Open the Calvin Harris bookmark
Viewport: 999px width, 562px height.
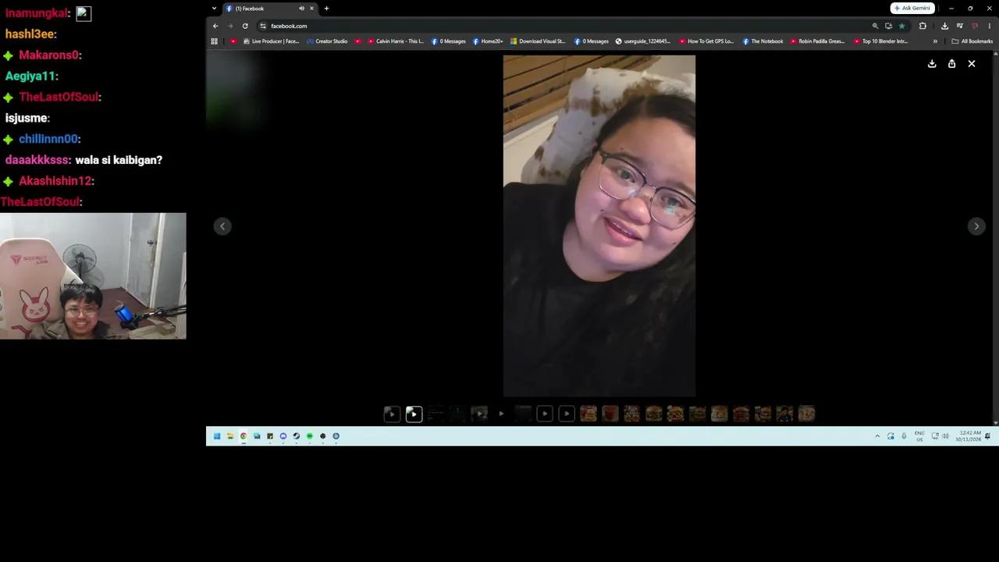tap(395, 41)
